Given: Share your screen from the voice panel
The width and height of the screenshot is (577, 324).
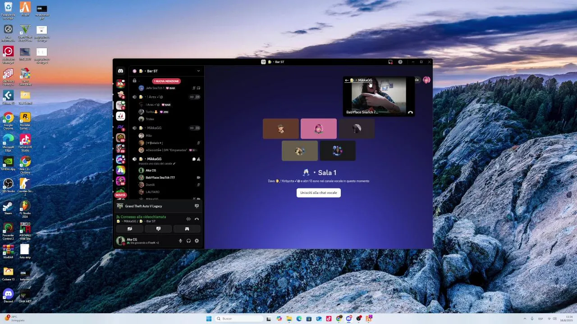Looking at the screenshot, I should pyautogui.click(x=158, y=229).
